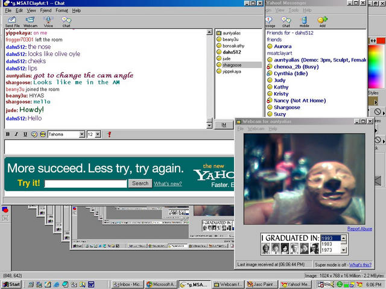Switch to Inbox taskbar button
386x289 pixels.
pos(127,285)
